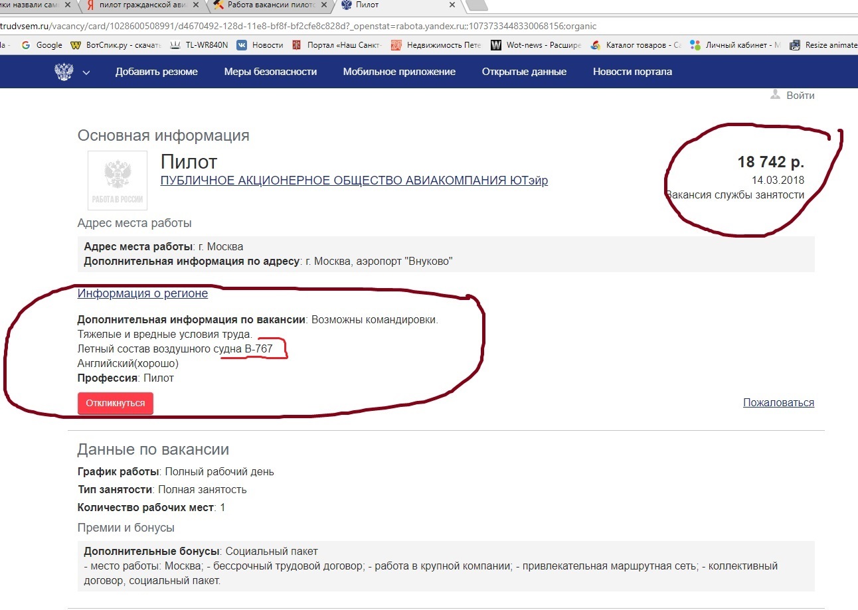Image resolution: width=858 pixels, height=610 pixels.
Task: Click 'Дополнительные бонусы: Социальный пакет' line
Action: point(201,552)
